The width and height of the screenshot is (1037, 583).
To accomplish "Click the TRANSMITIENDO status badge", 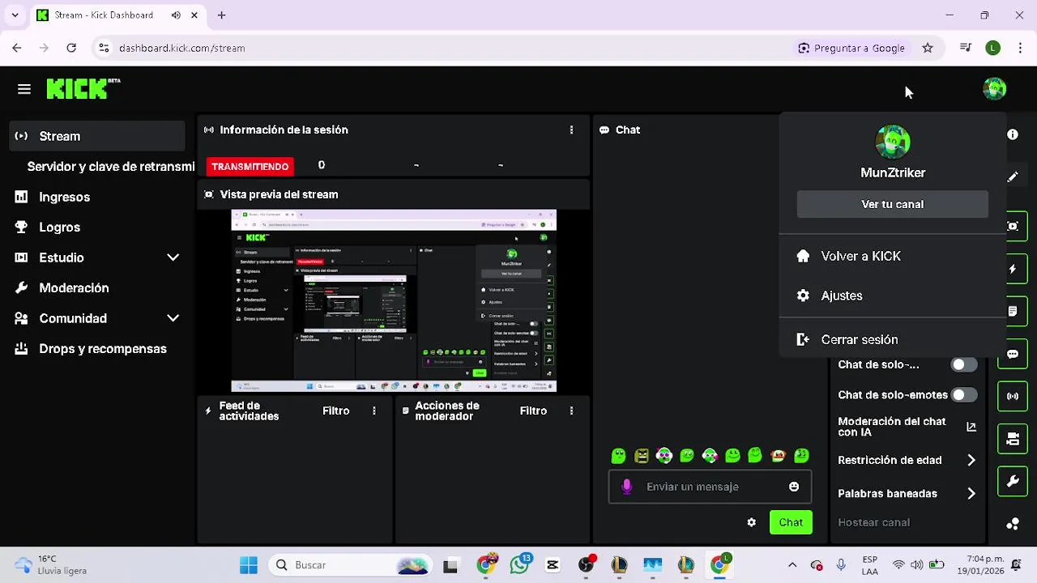I will point(250,166).
